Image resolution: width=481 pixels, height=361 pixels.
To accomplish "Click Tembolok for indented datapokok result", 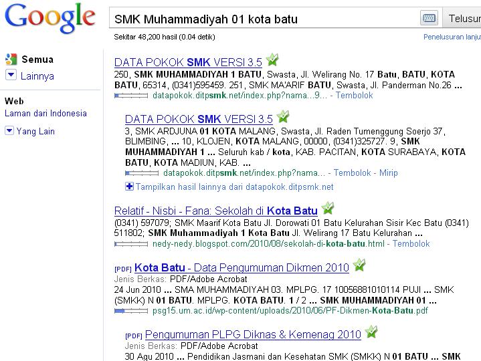I will 353,173.
